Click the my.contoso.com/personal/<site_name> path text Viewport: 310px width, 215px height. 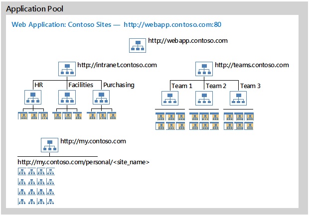pyautogui.click(x=83, y=162)
